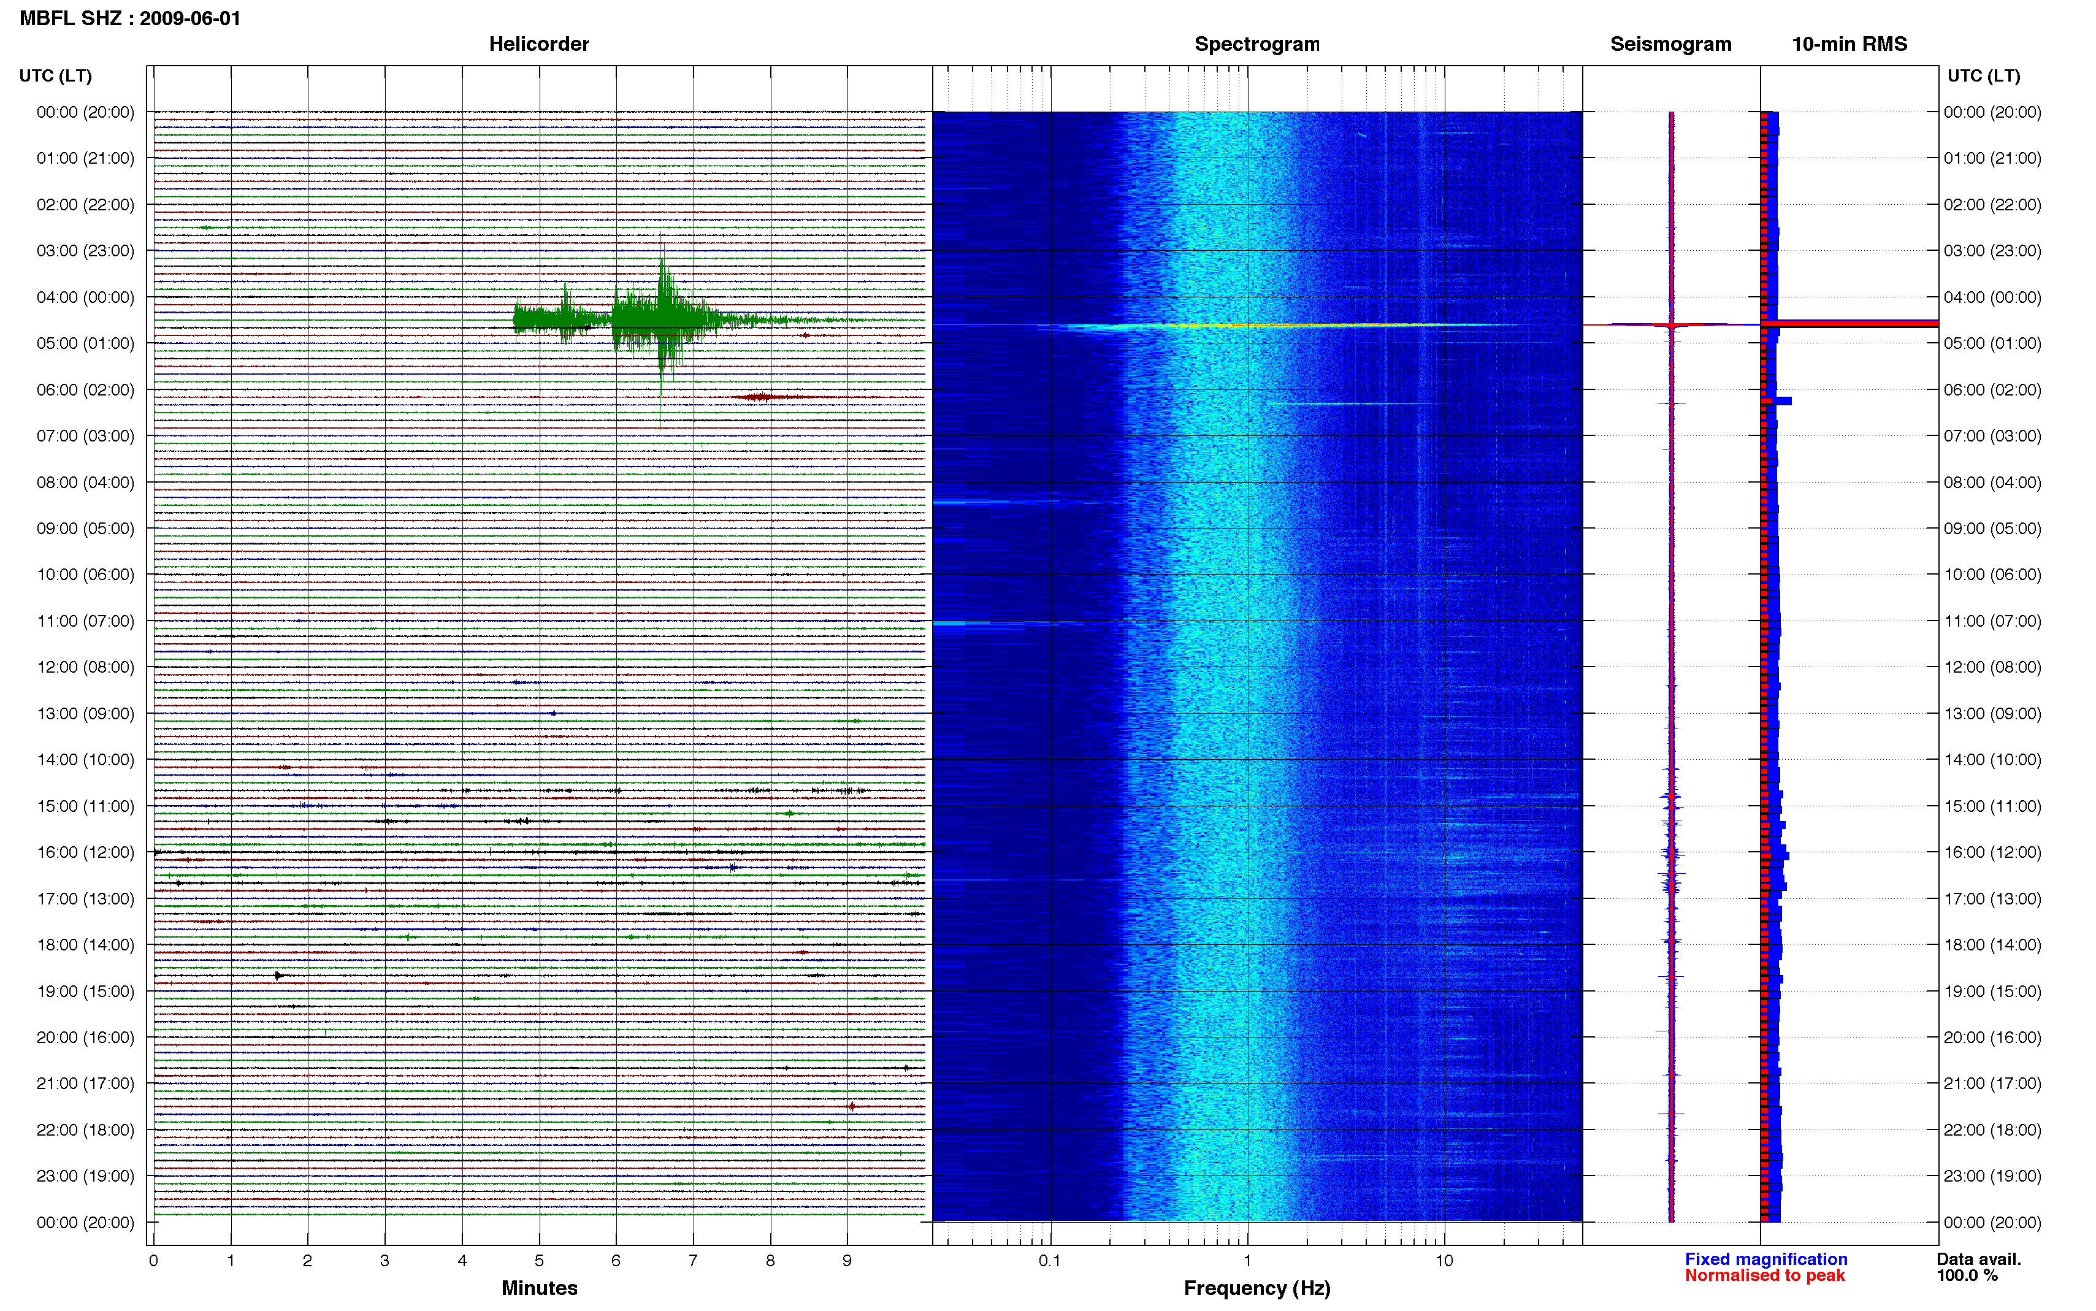Screen dimensions: 2096x1311
Task: Click the 'UTC (LT)' label beside the RMS panel
Action: 1983,76
